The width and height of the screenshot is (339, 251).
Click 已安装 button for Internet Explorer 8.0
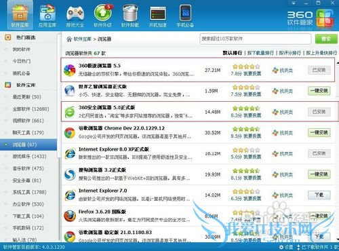(x=319, y=153)
